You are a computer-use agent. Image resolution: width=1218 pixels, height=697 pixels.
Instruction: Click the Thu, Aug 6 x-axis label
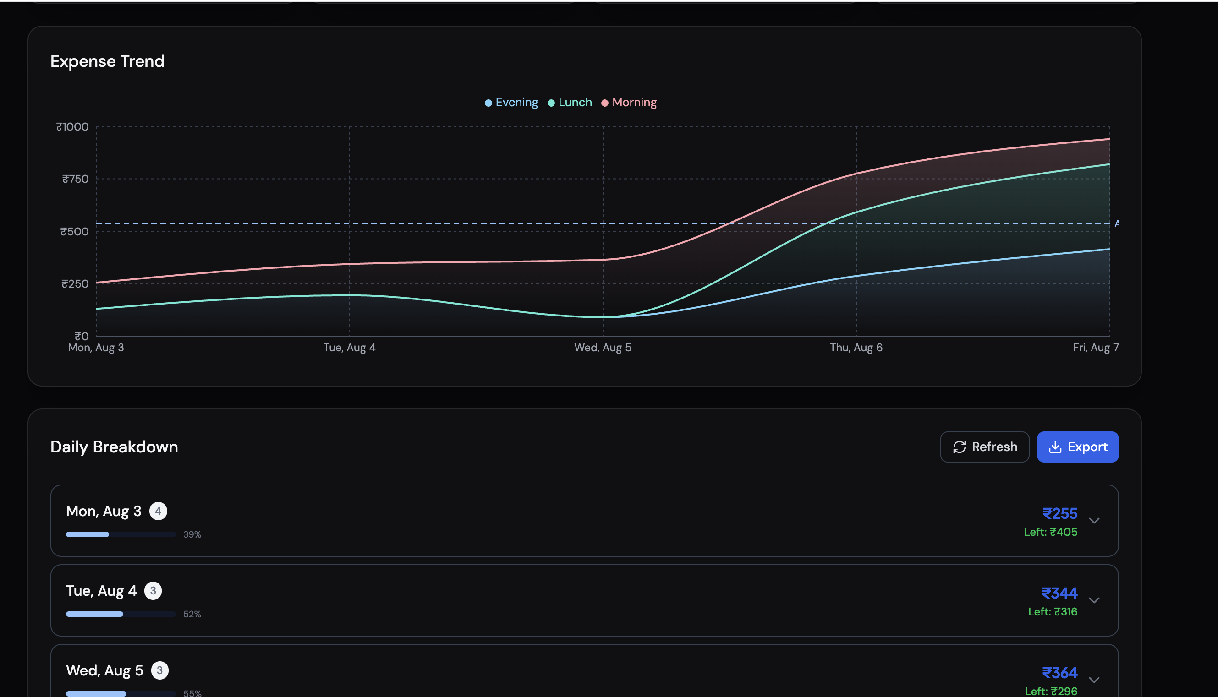coord(856,348)
